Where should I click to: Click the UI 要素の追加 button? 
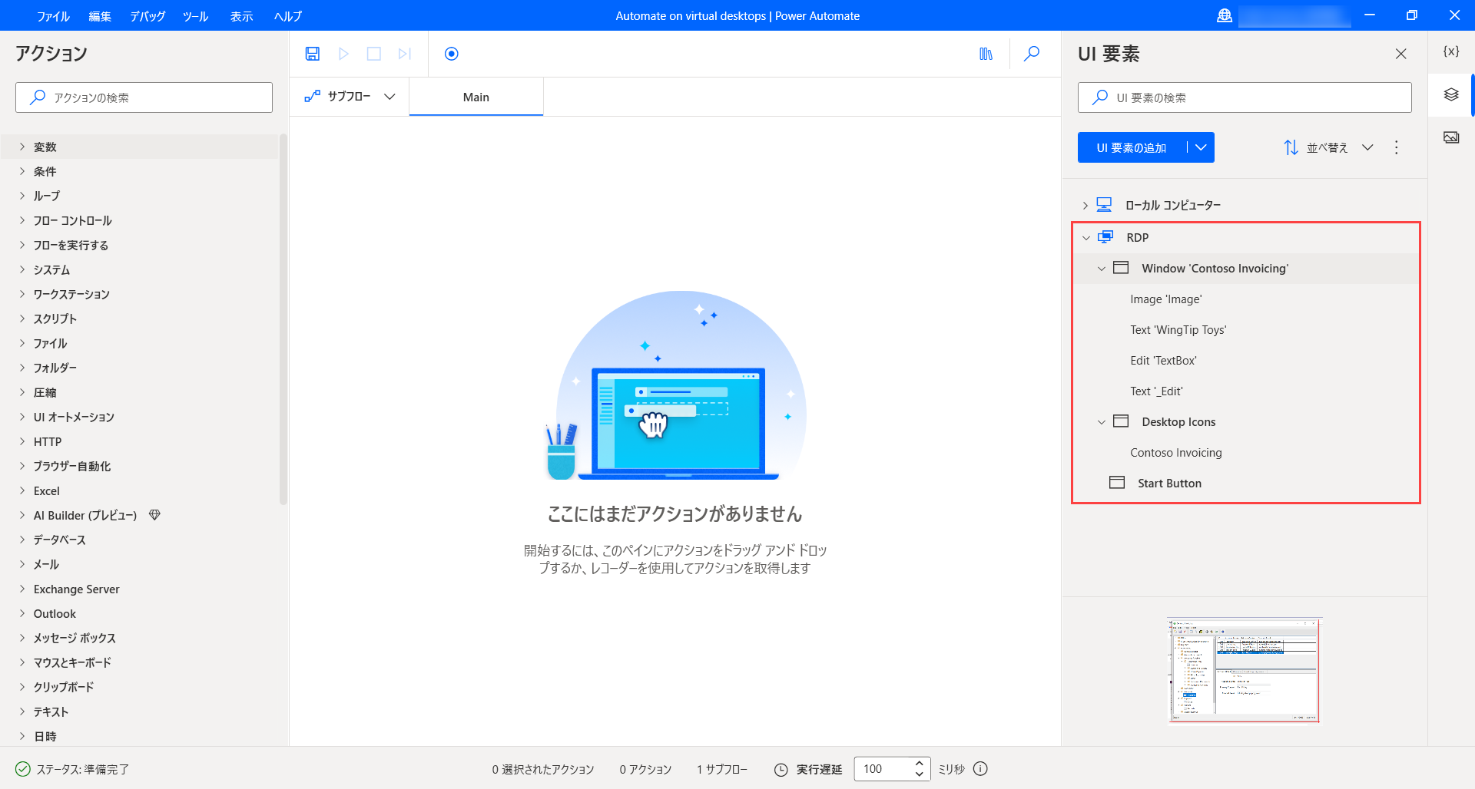click(1132, 147)
